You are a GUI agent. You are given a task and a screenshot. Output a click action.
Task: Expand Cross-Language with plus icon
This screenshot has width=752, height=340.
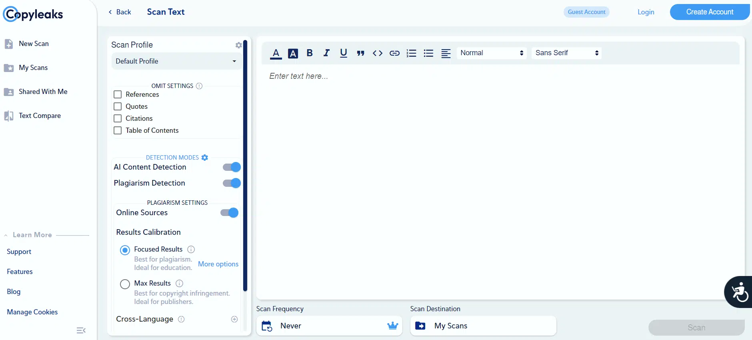(x=234, y=319)
